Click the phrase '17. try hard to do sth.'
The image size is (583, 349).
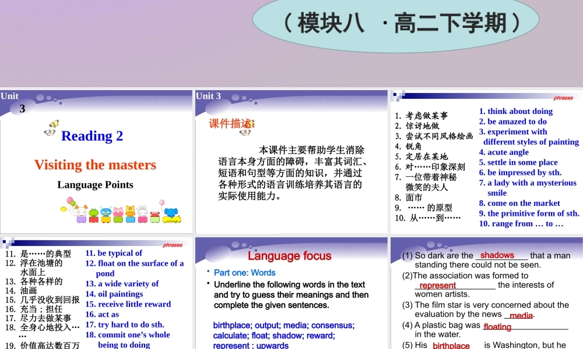click(125, 325)
